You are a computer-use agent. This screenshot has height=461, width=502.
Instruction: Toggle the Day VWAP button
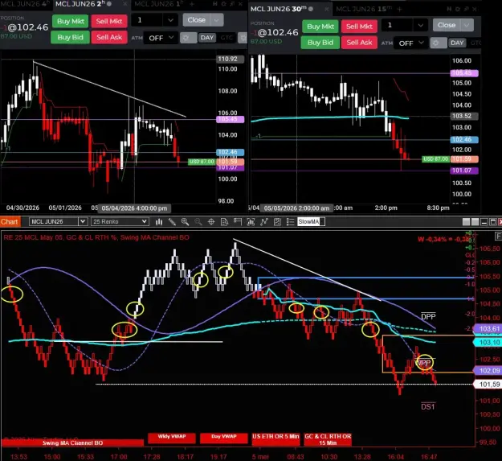click(224, 438)
